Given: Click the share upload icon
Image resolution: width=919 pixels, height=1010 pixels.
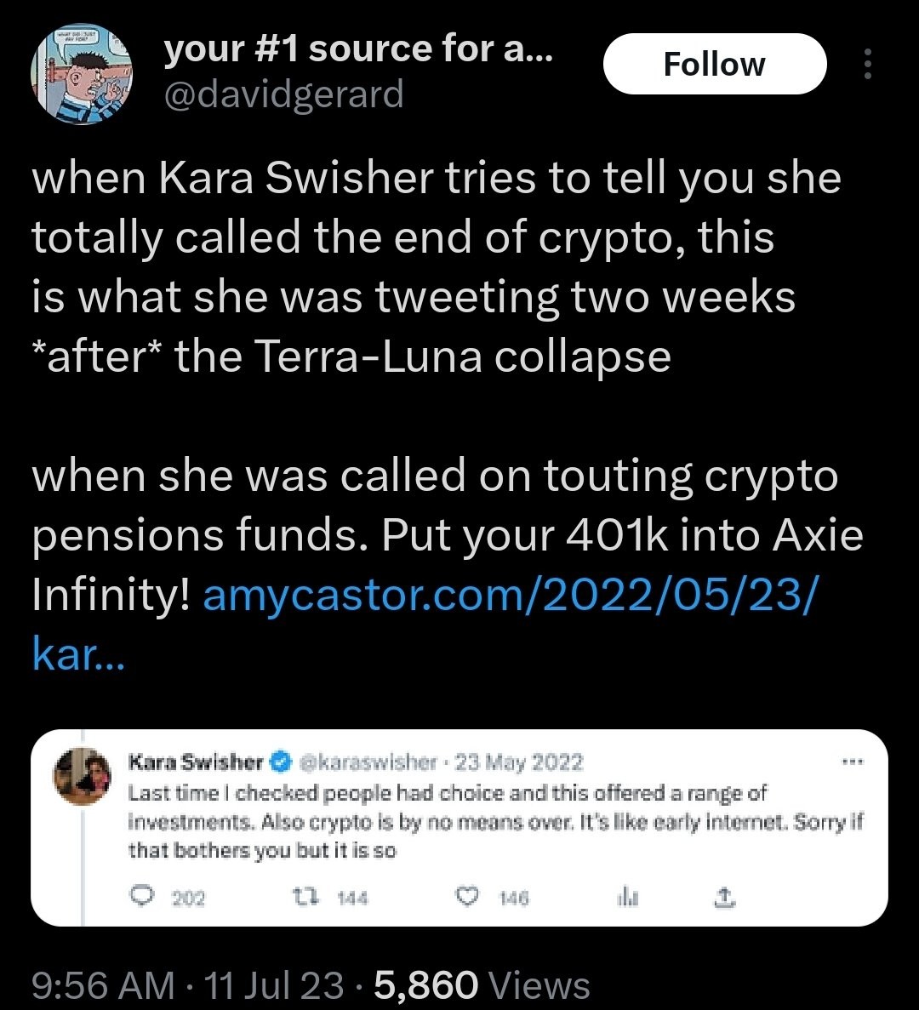Looking at the screenshot, I should [724, 896].
